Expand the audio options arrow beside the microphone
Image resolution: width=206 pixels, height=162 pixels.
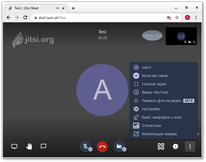[90, 149]
